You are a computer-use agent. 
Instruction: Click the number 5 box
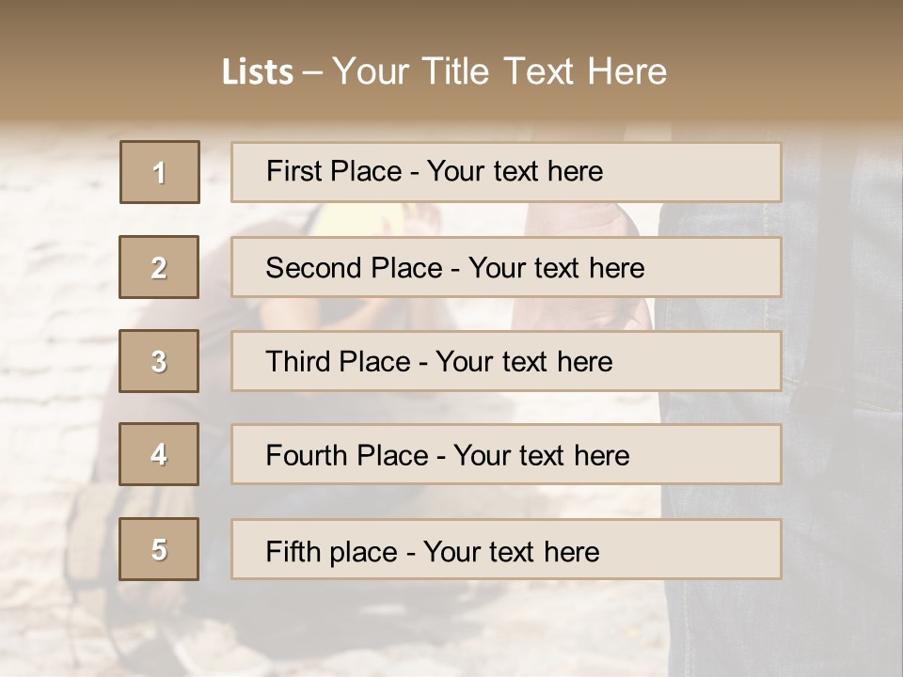[159, 549]
